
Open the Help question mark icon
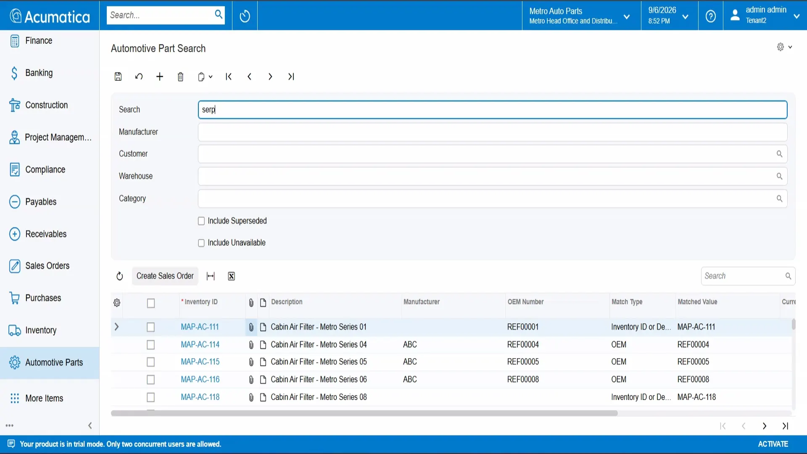coord(711,16)
